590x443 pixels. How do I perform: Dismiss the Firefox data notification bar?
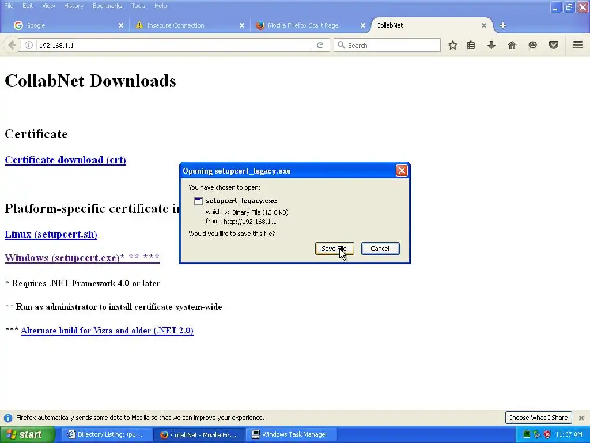pos(581,418)
